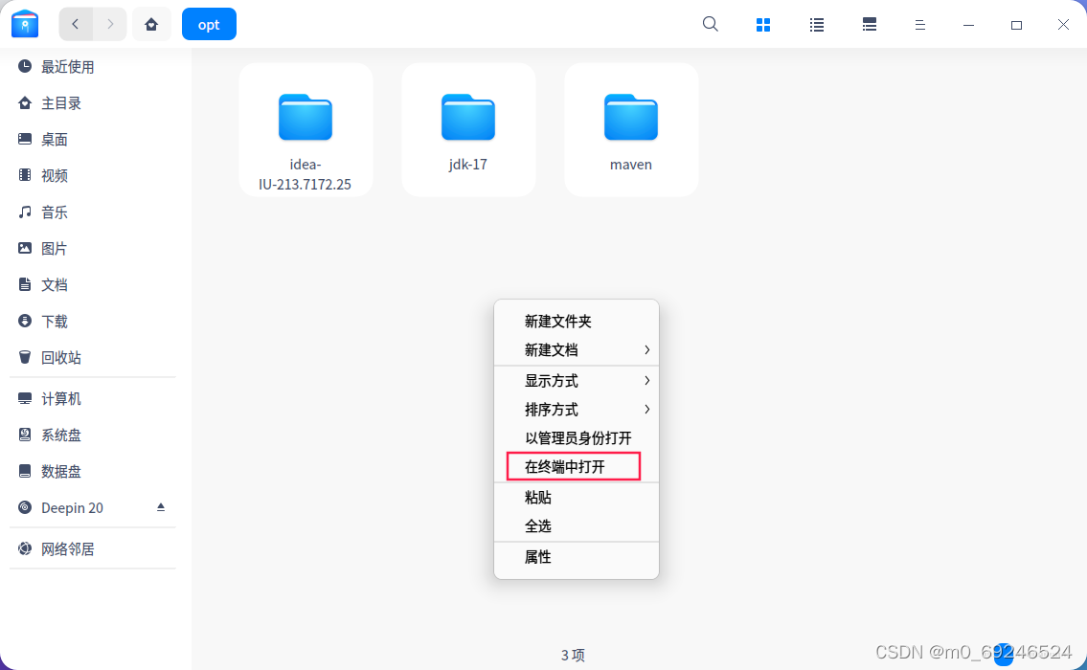Choose 属性 from the context menu
Viewport: 1087px width, 670px height.
point(577,557)
